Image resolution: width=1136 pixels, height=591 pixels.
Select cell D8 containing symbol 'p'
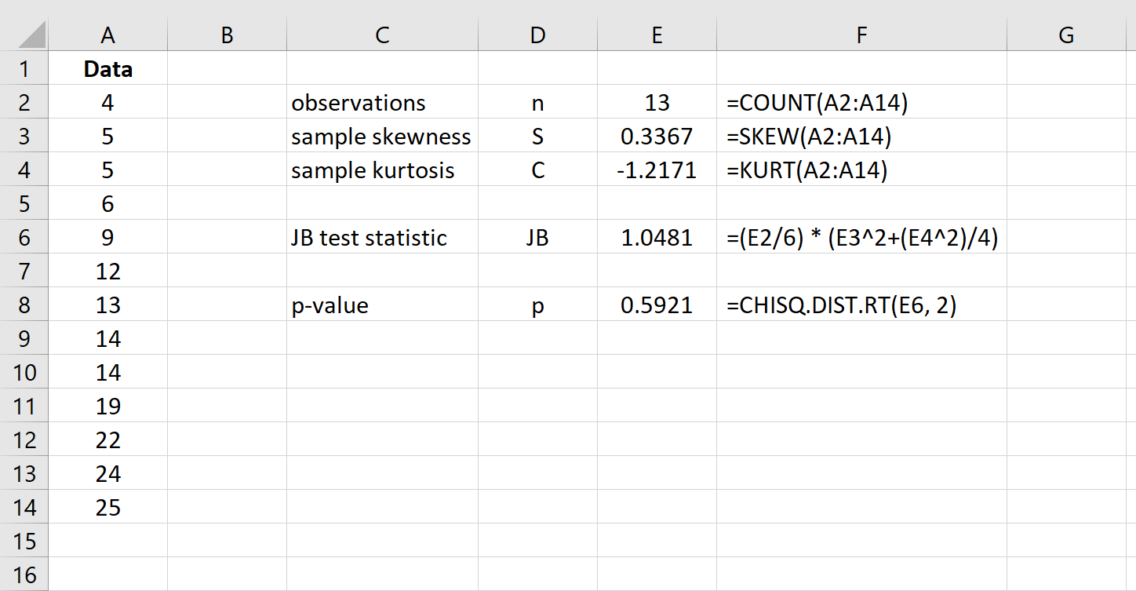pos(537,305)
